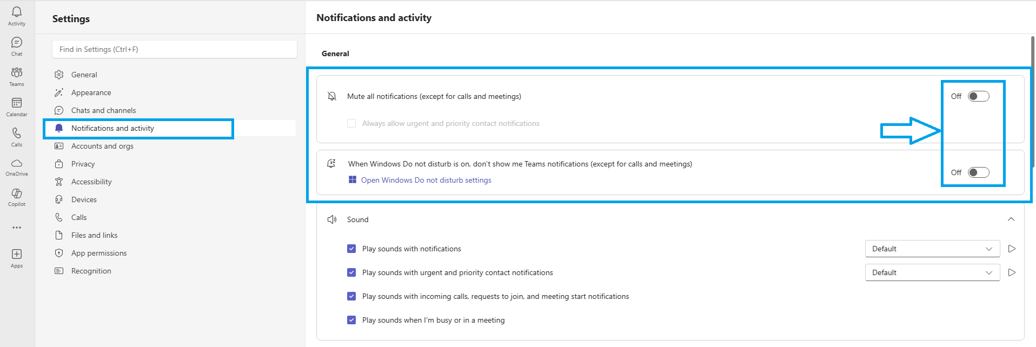The image size is (1036, 347).
Task: Uncheck Play sounds when busy or in meeting
Action: pos(351,320)
